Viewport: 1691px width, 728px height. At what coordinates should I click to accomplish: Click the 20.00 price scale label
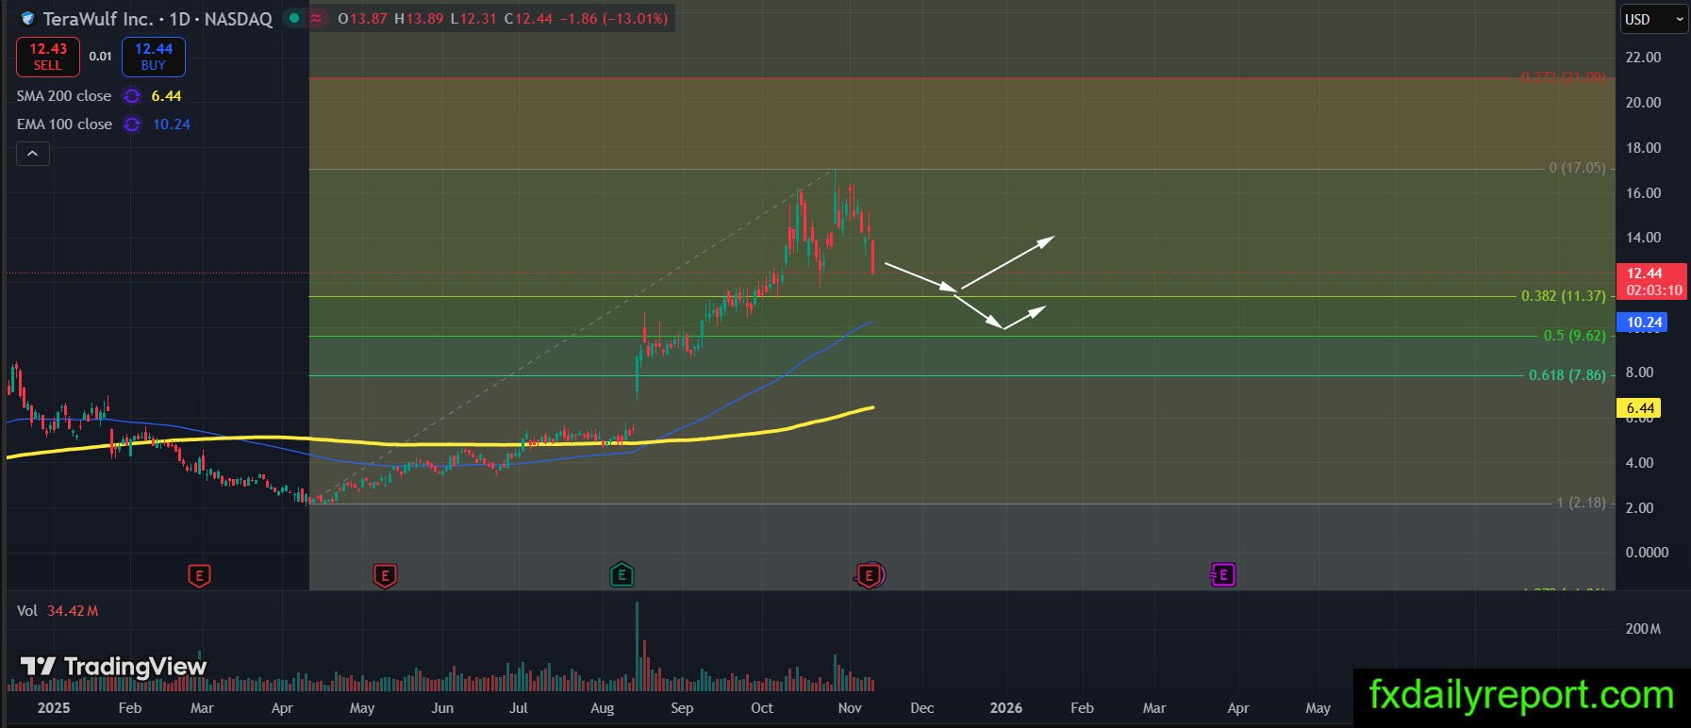click(x=1643, y=103)
